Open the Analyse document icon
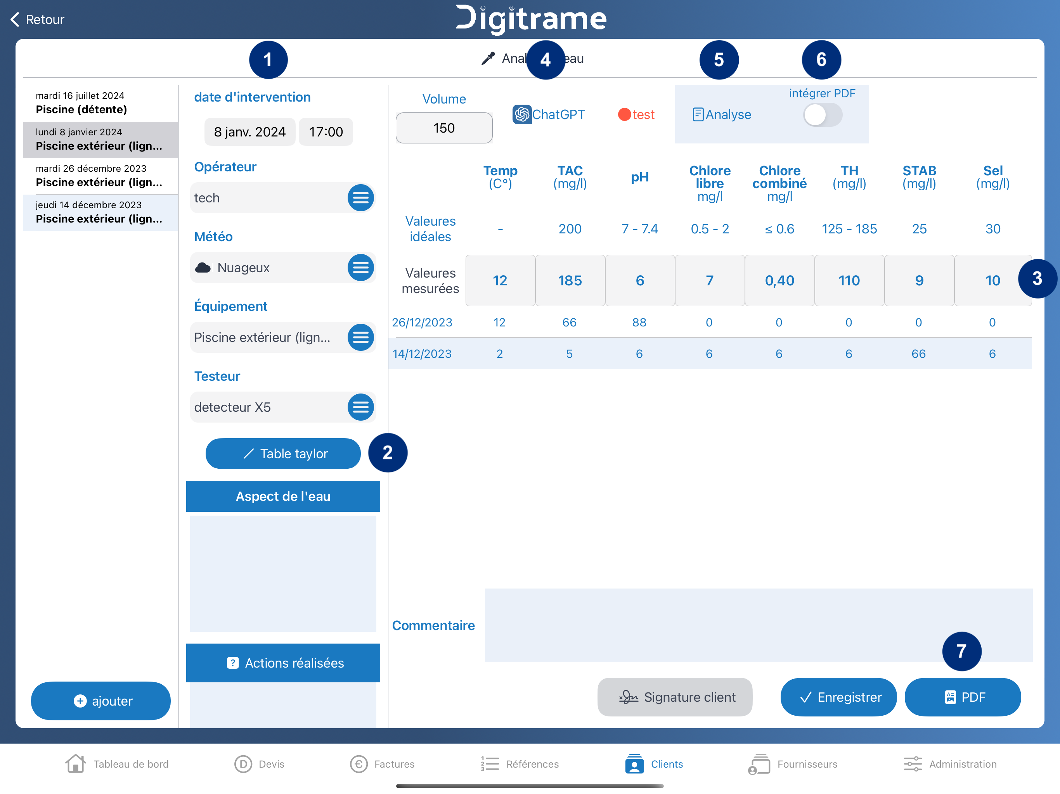This screenshot has height=794, width=1060. [x=698, y=114]
